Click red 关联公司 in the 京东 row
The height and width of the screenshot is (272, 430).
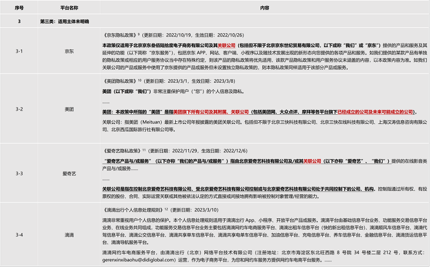click(226, 46)
